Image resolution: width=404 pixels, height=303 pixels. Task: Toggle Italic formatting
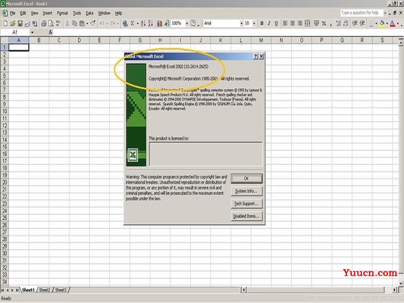269,23
